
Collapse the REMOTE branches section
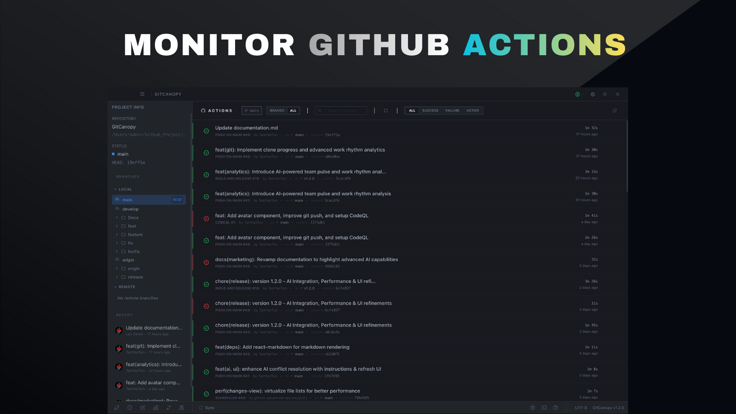pos(125,287)
